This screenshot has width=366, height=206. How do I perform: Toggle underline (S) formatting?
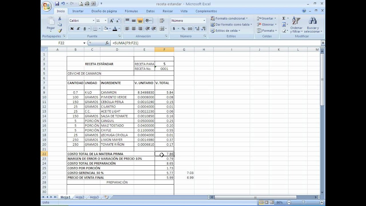pyautogui.click(x=85, y=29)
